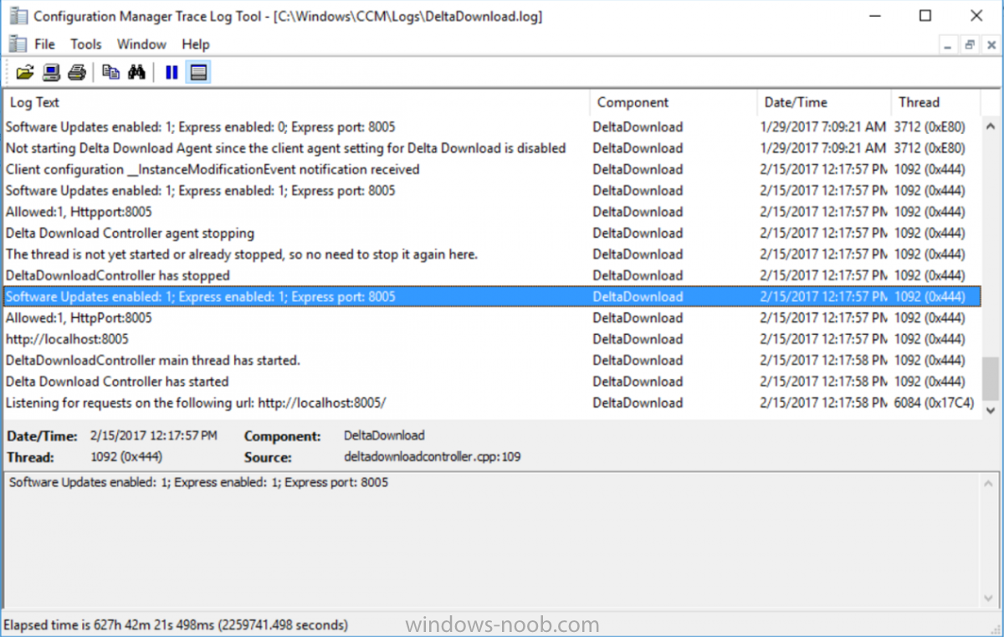1004x637 pixels.
Task: Open the Window menu
Action: point(141,44)
